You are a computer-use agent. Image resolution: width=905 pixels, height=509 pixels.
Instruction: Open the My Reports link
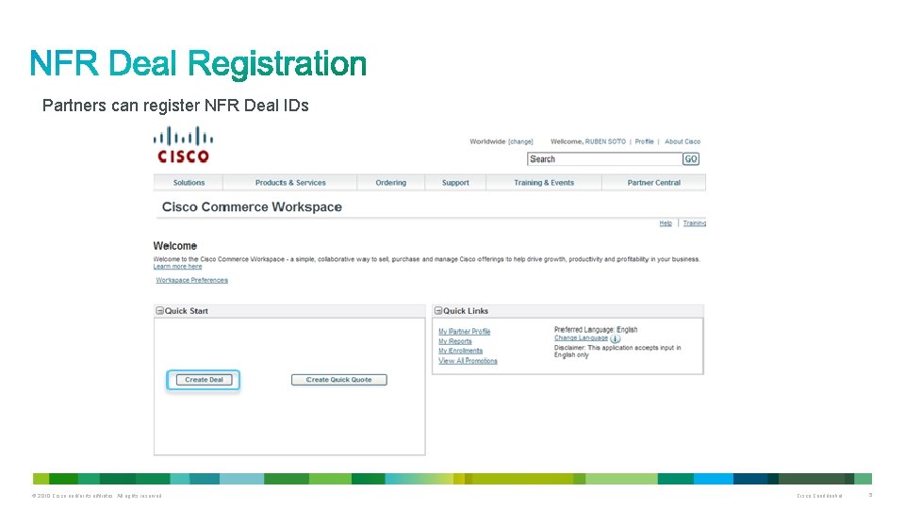[x=454, y=341]
